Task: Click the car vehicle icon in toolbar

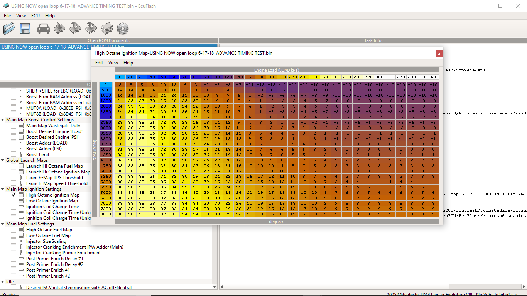Action: click(44, 28)
